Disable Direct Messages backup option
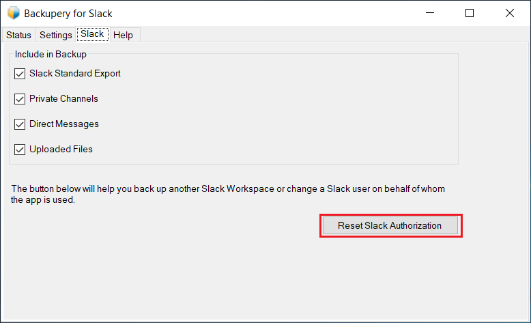This screenshot has width=531, height=323. [x=20, y=124]
